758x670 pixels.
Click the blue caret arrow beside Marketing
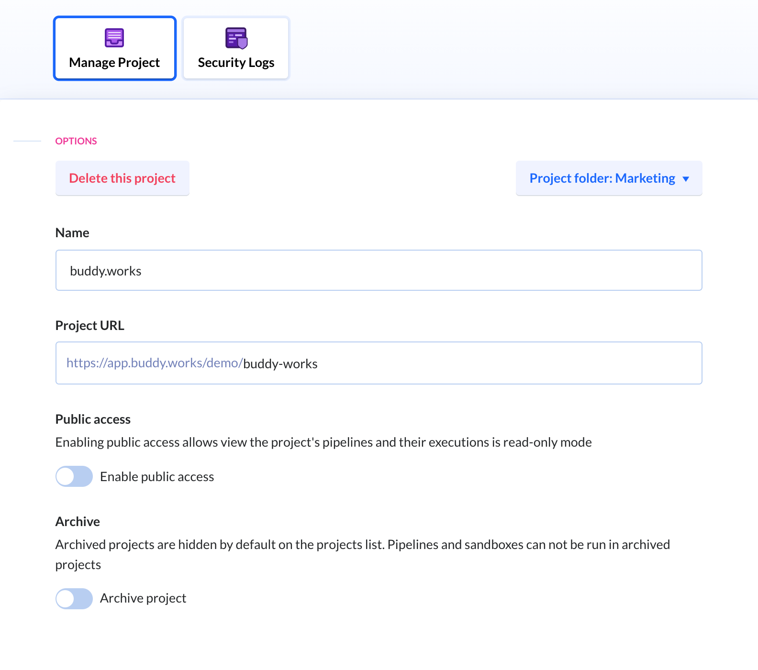(x=686, y=179)
